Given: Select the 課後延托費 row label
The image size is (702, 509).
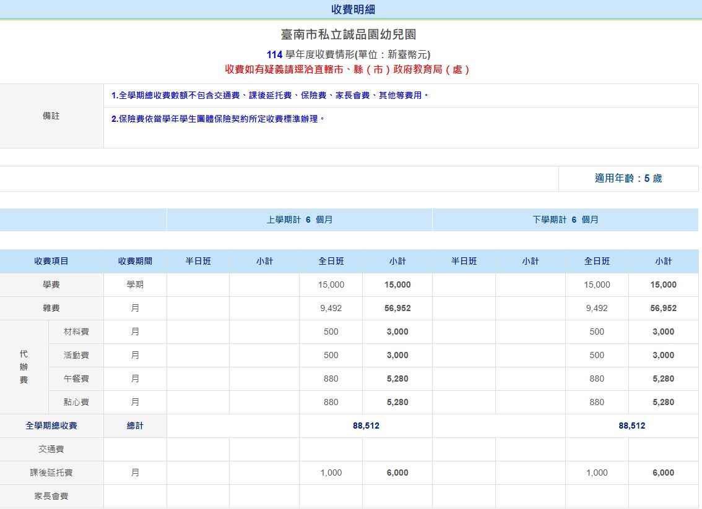Looking at the screenshot, I should (x=51, y=473).
